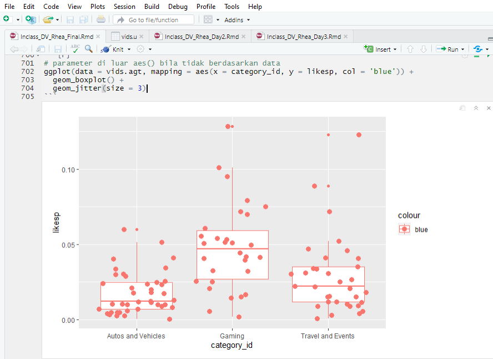The image size is (493, 359).
Task: Save all open documents
Action: (x=84, y=19)
